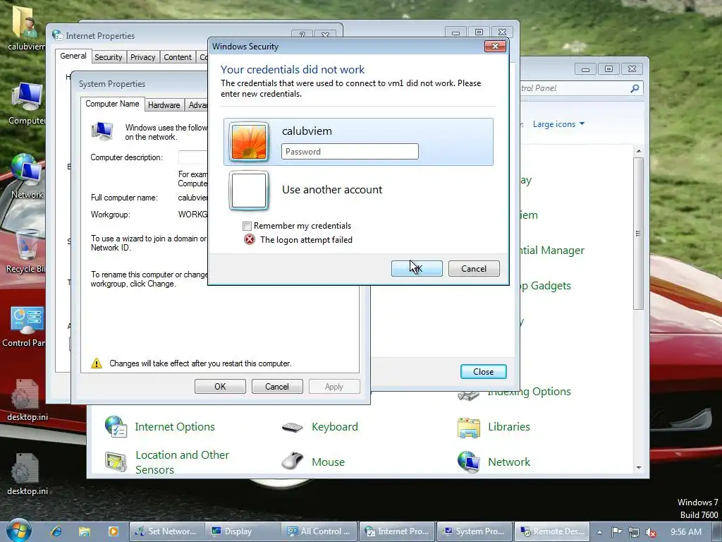Switch to Display taskbar window
Viewport: 722px width, 542px height.
tap(243, 531)
